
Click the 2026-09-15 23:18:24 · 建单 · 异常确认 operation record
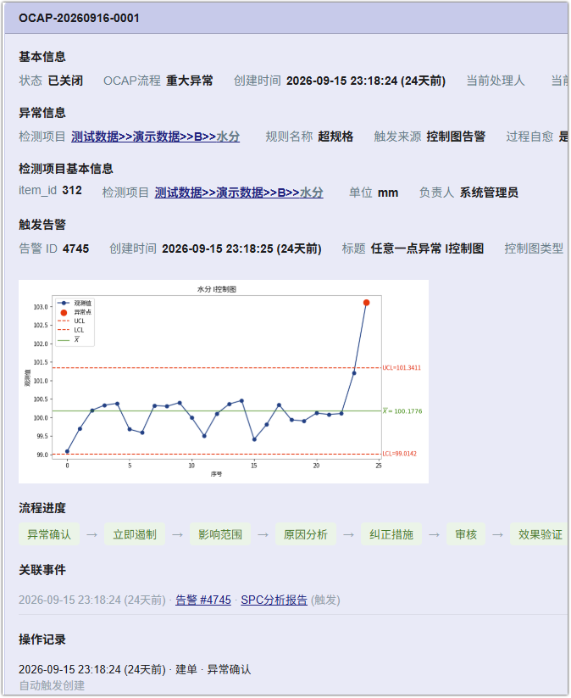point(135,669)
